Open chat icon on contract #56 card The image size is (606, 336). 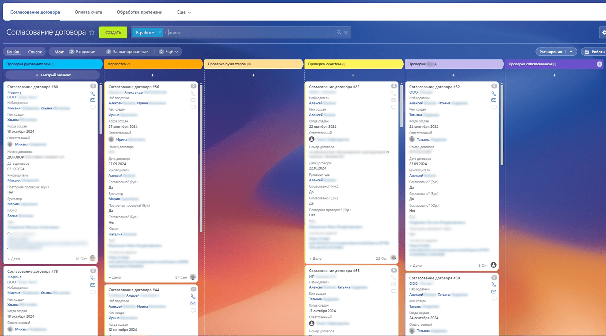(193, 107)
